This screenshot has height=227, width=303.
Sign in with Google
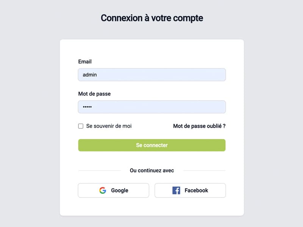113,190
